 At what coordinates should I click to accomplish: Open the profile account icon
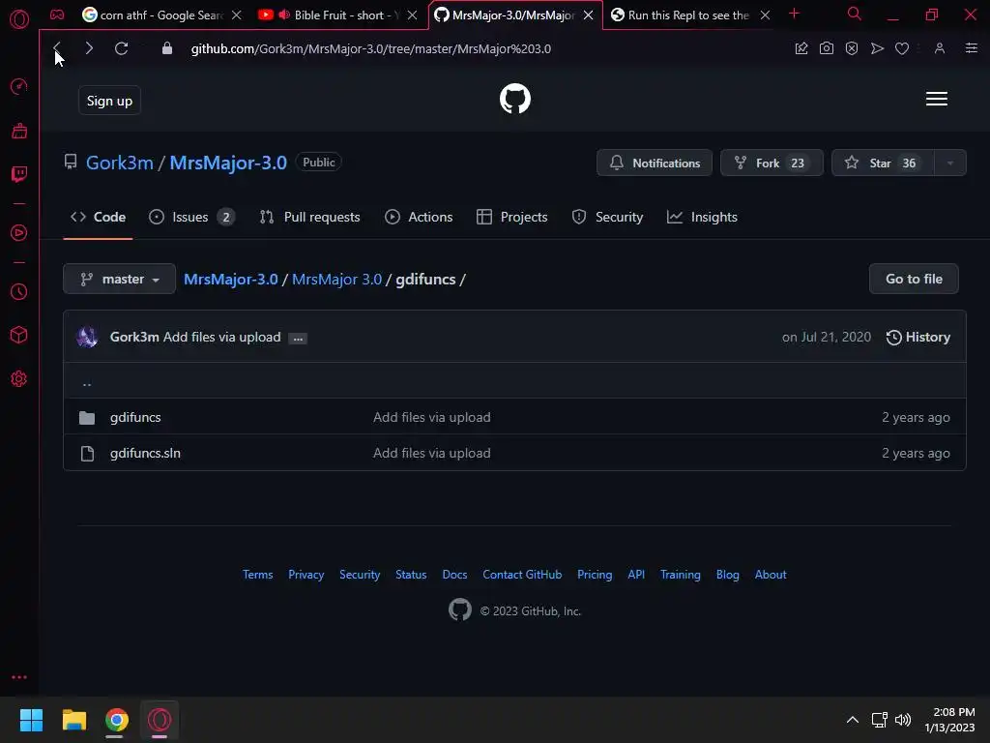pos(940,48)
